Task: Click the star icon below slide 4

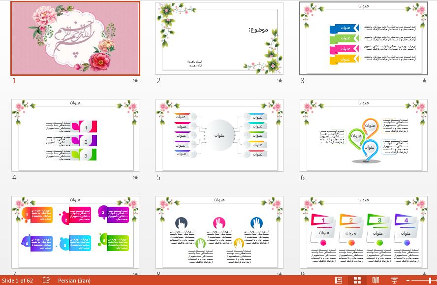Action: (136, 177)
